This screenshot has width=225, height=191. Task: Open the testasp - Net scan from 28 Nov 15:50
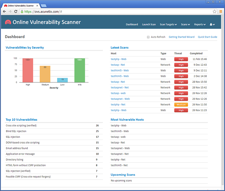(118, 82)
